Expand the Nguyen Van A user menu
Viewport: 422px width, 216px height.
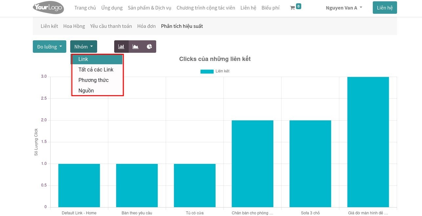pyautogui.click(x=344, y=8)
